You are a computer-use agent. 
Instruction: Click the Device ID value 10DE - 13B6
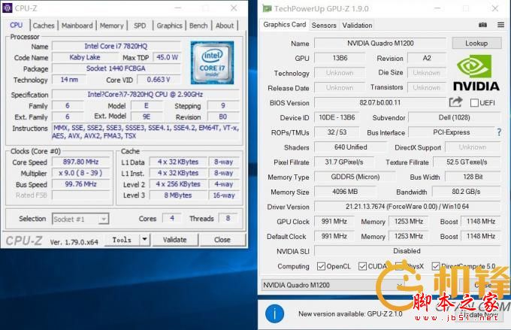coord(337,117)
